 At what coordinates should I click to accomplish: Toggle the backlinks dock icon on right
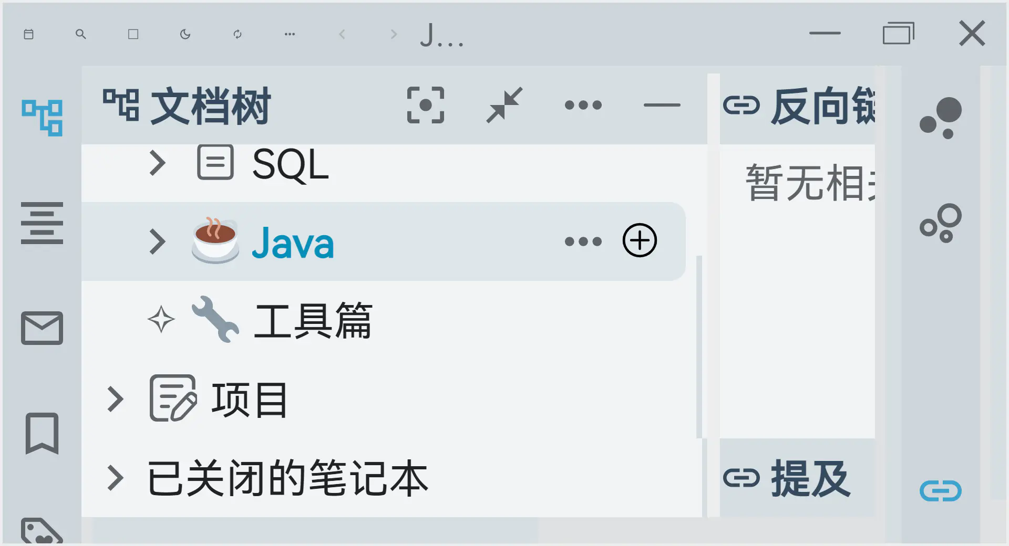click(941, 491)
